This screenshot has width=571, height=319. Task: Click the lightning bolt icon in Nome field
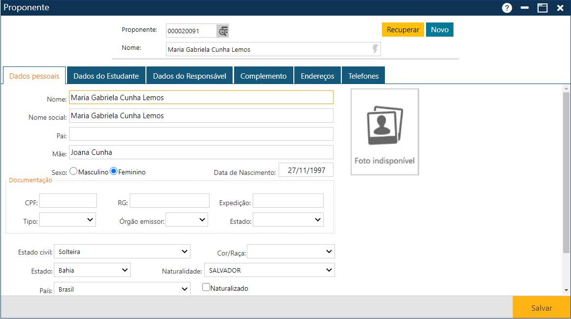[x=375, y=49]
